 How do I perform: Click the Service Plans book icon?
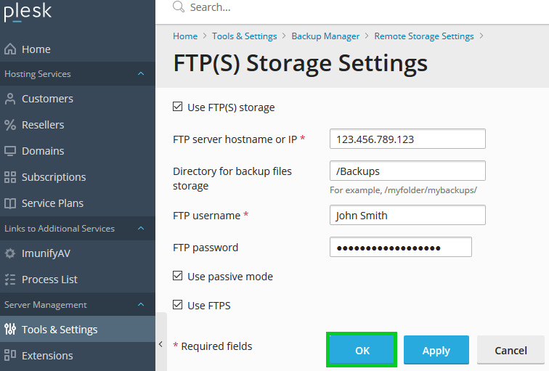coord(10,203)
